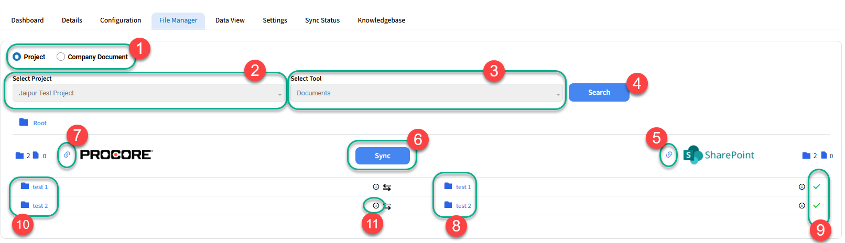
Task: Click the link icon beside SharePoint logo
Action: tap(669, 155)
